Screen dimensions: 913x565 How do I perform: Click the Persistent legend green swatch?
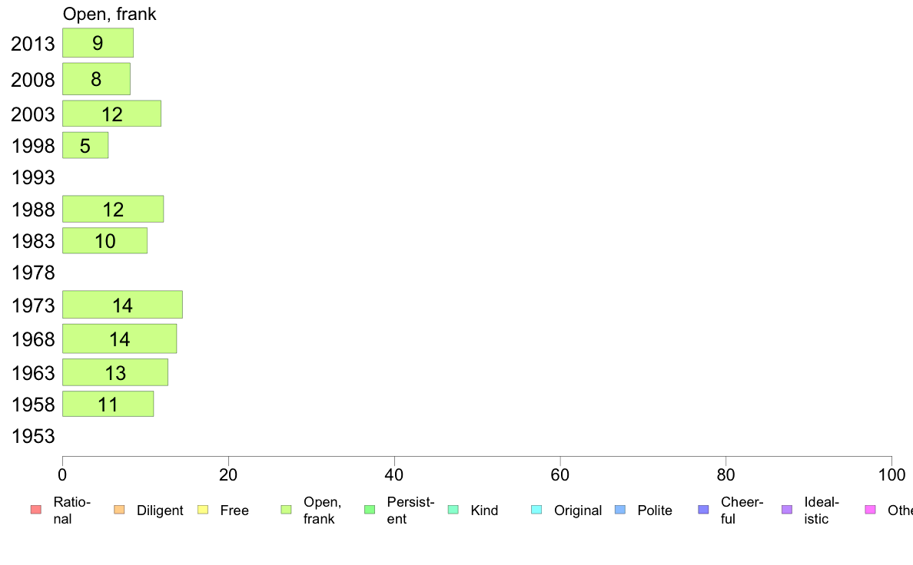(370, 510)
